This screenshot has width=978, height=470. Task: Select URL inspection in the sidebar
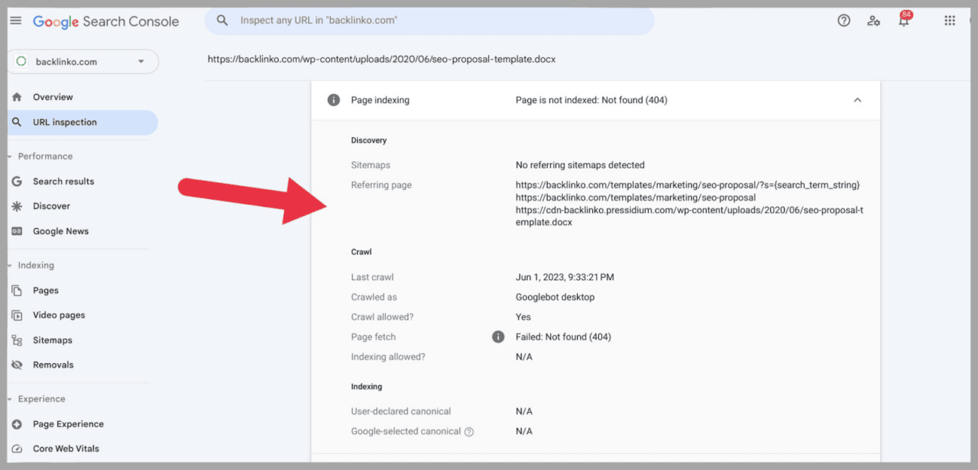(x=65, y=122)
